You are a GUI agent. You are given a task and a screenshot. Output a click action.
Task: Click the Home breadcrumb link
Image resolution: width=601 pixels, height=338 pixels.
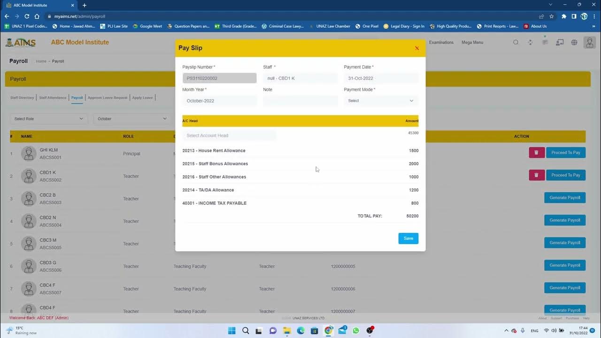point(41,61)
